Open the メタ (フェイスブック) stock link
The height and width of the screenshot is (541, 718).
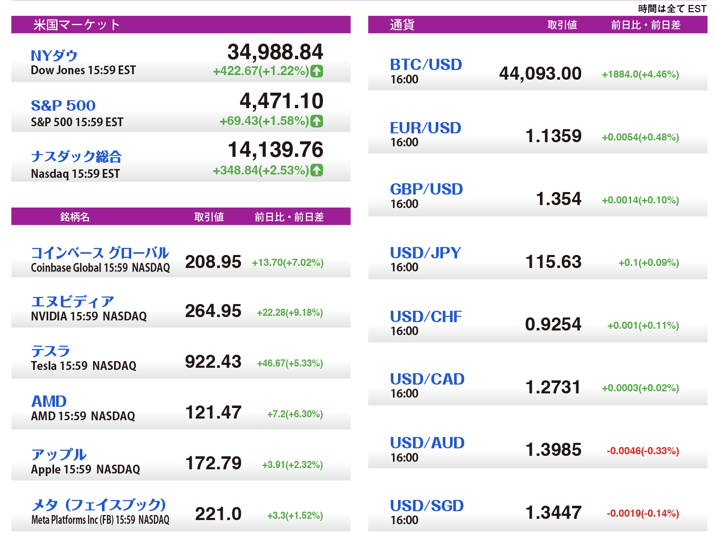point(99,505)
